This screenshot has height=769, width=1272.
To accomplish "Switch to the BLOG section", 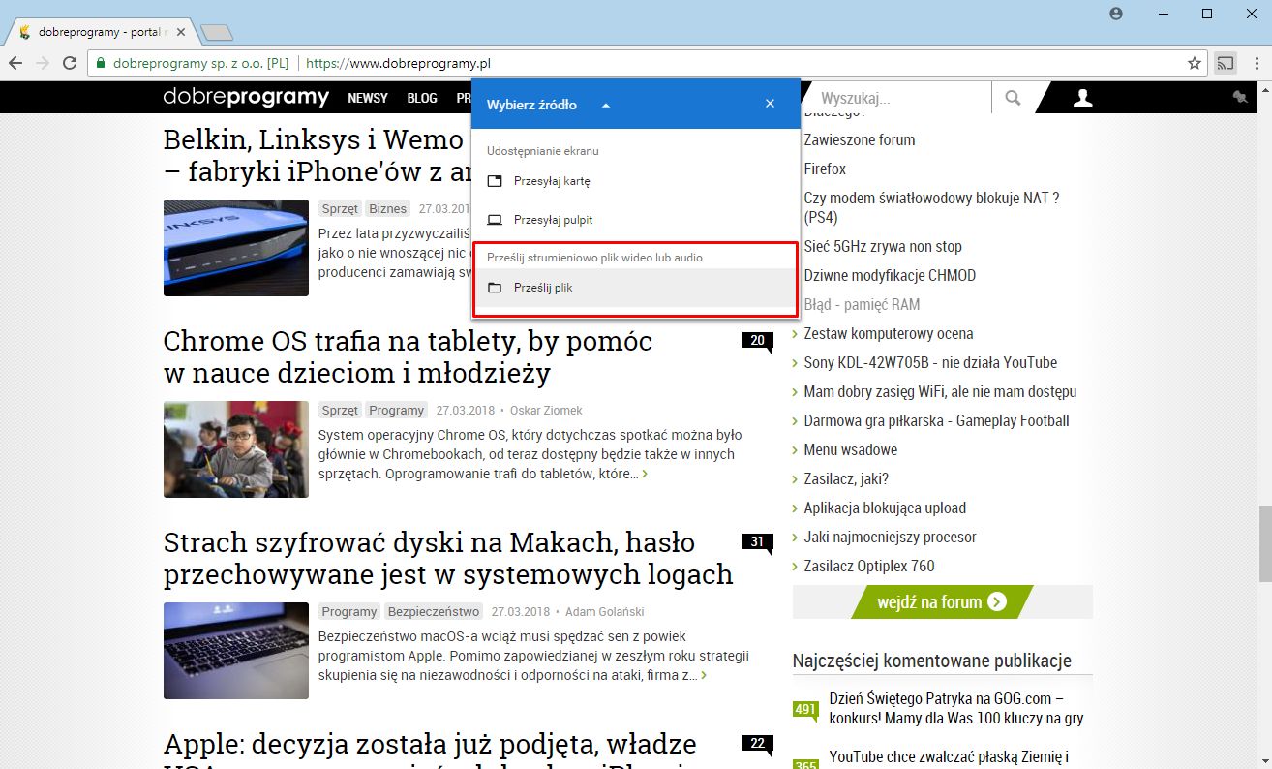I will click(421, 97).
